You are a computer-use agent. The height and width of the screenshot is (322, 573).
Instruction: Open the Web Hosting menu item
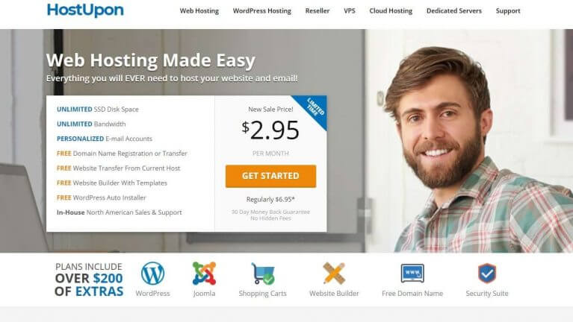point(199,11)
